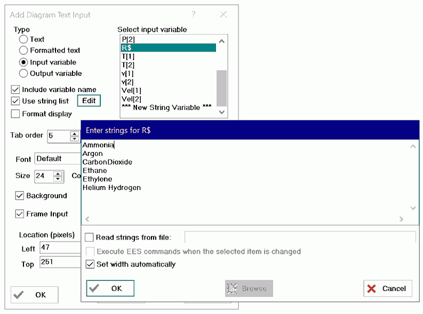The width and height of the screenshot is (423, 314).
Task: Select the Text radio button
Action: point(23,39)
